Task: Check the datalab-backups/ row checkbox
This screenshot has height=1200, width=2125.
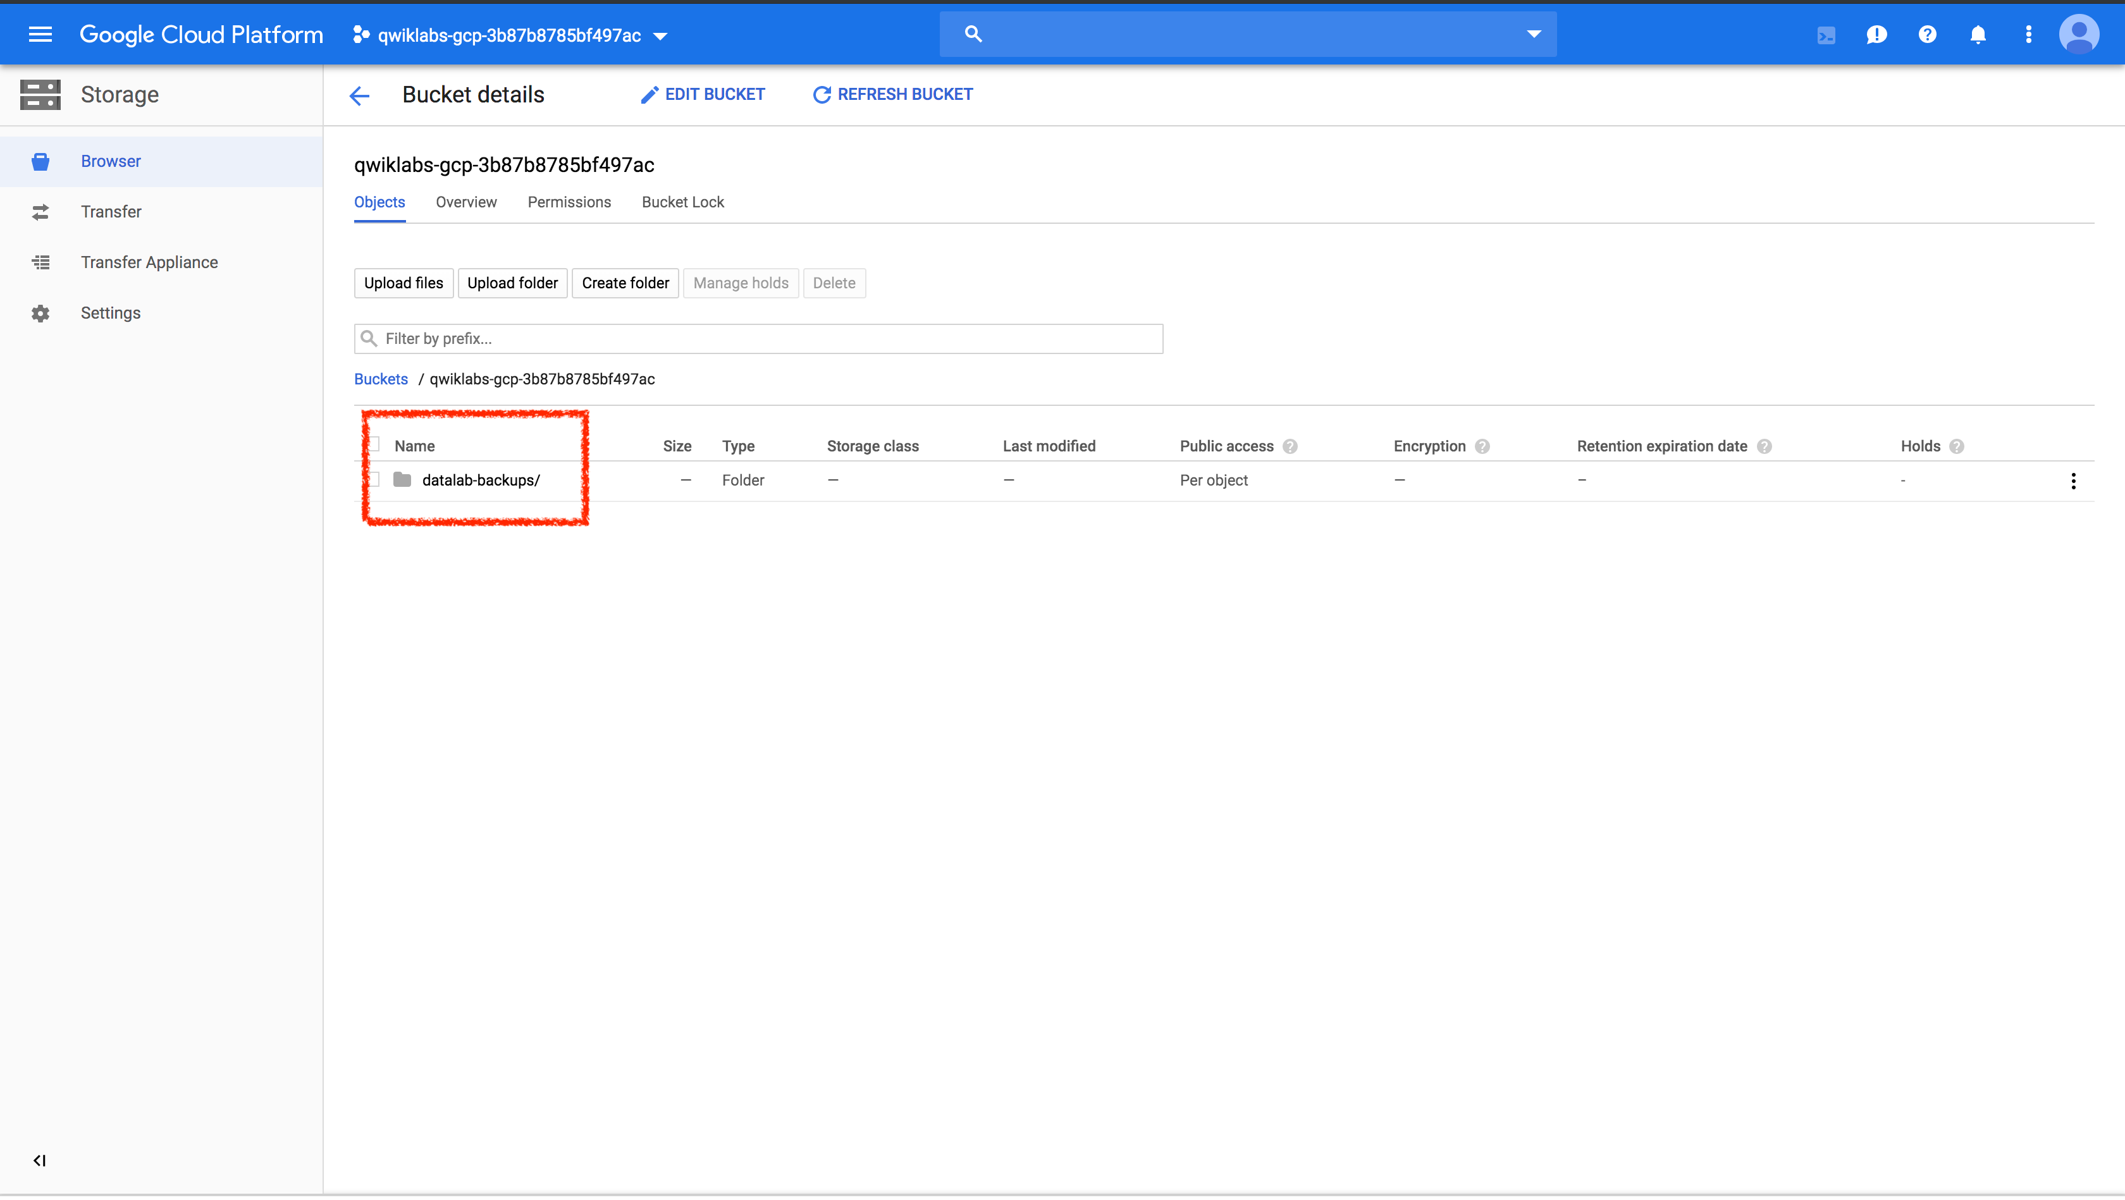Action: coord(373,479)
